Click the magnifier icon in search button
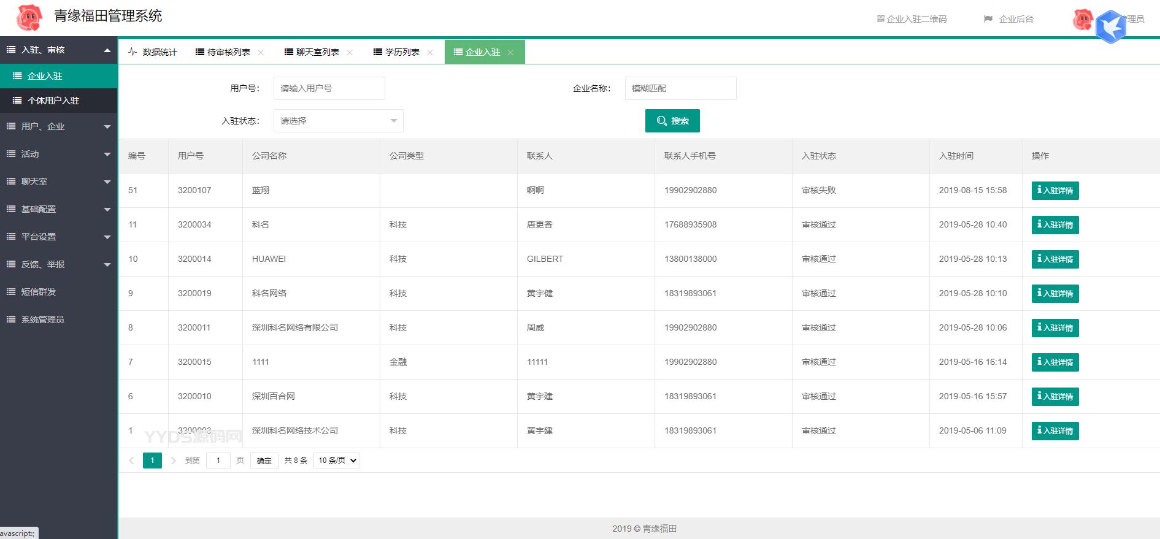The width and height of the screenshot is (1160, 539). [x=662, y=121]
